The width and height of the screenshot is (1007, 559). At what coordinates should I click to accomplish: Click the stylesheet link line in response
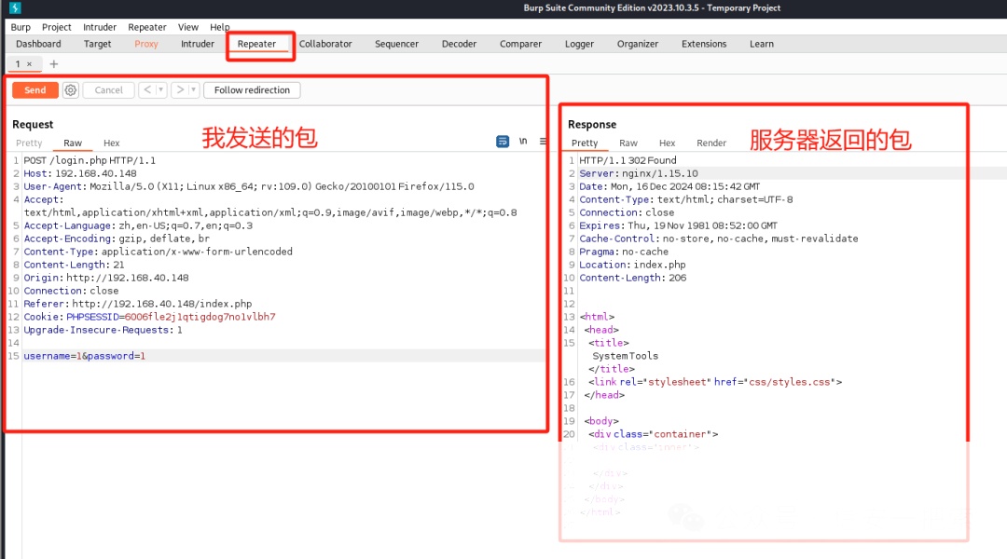[715, 382]
